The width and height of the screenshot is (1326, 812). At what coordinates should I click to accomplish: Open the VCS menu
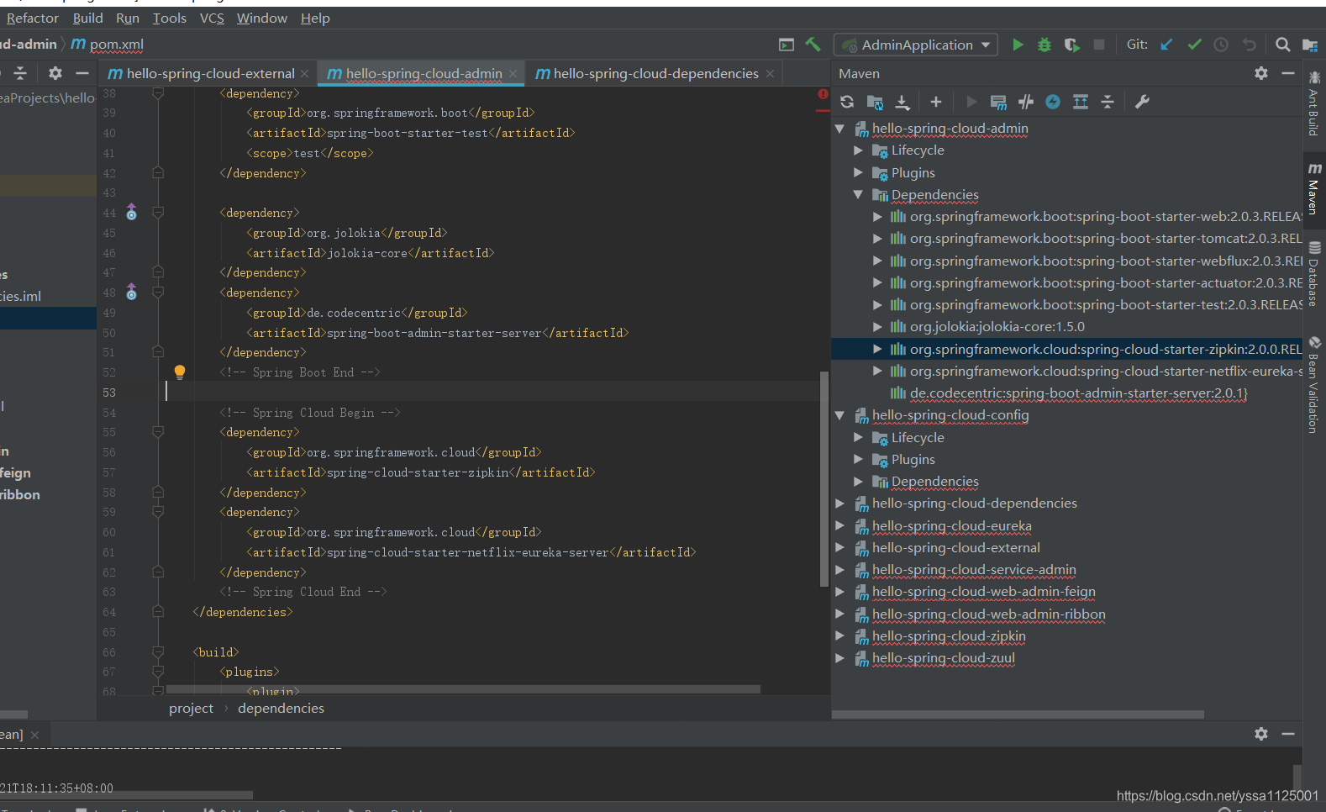point(212,18)
